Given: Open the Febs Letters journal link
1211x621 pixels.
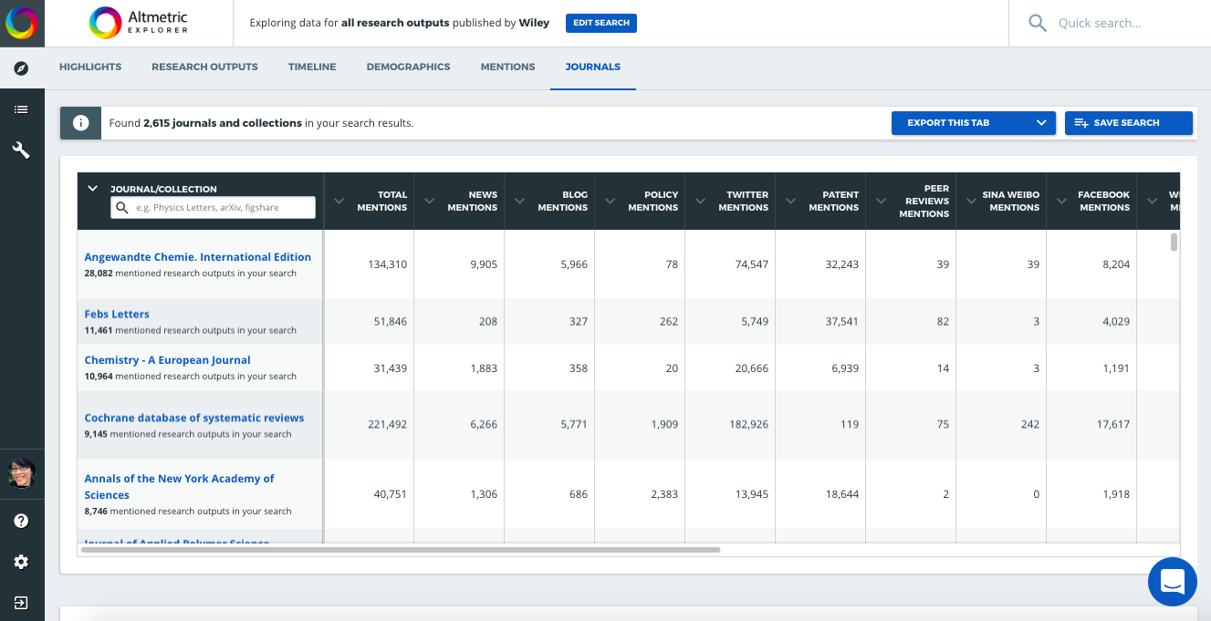Looking at the screenshot, I should (117, 314).
